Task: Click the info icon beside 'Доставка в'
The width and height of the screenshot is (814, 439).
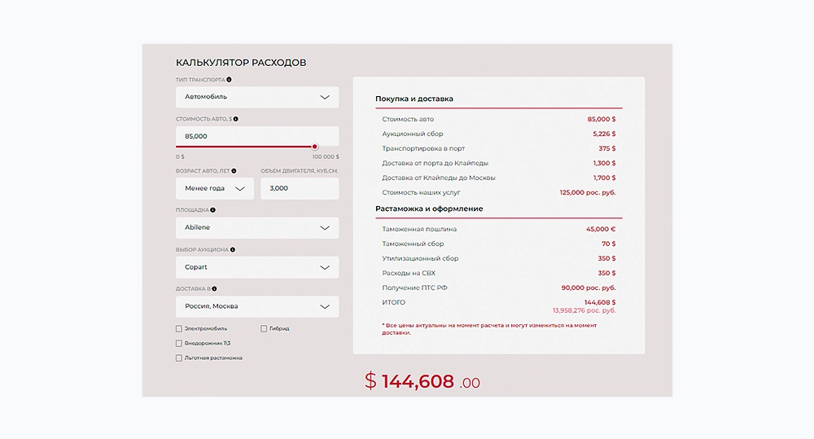Action: [x=214, y=288]
